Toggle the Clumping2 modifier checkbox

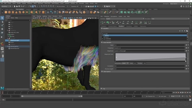pyautogui.click(x=103, y=39)
